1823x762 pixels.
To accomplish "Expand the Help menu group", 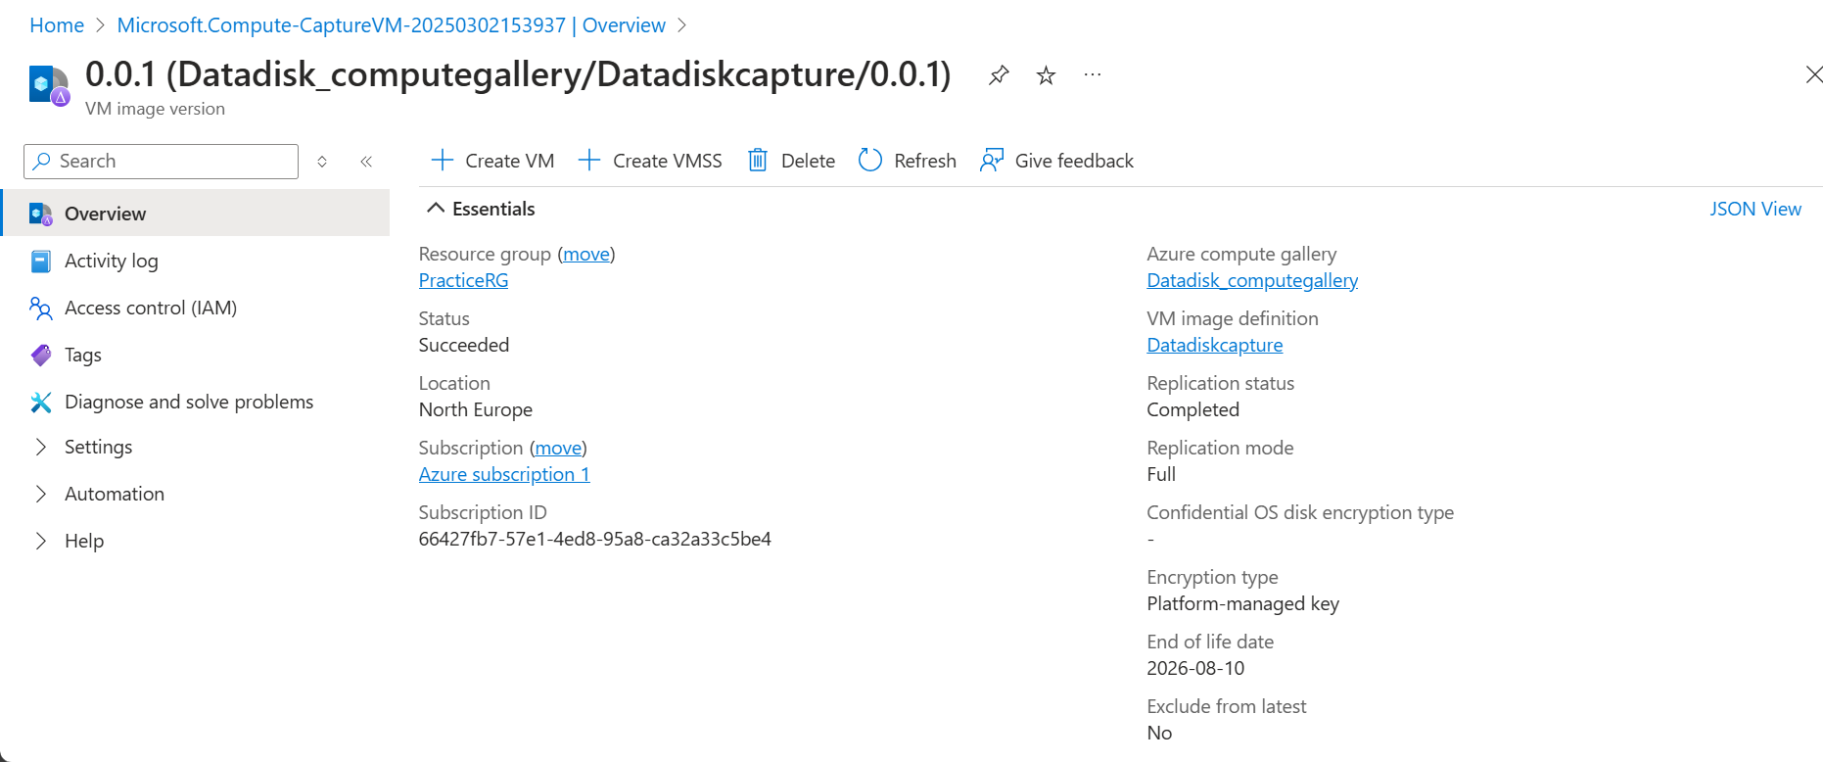I will (x=41, y=541).
